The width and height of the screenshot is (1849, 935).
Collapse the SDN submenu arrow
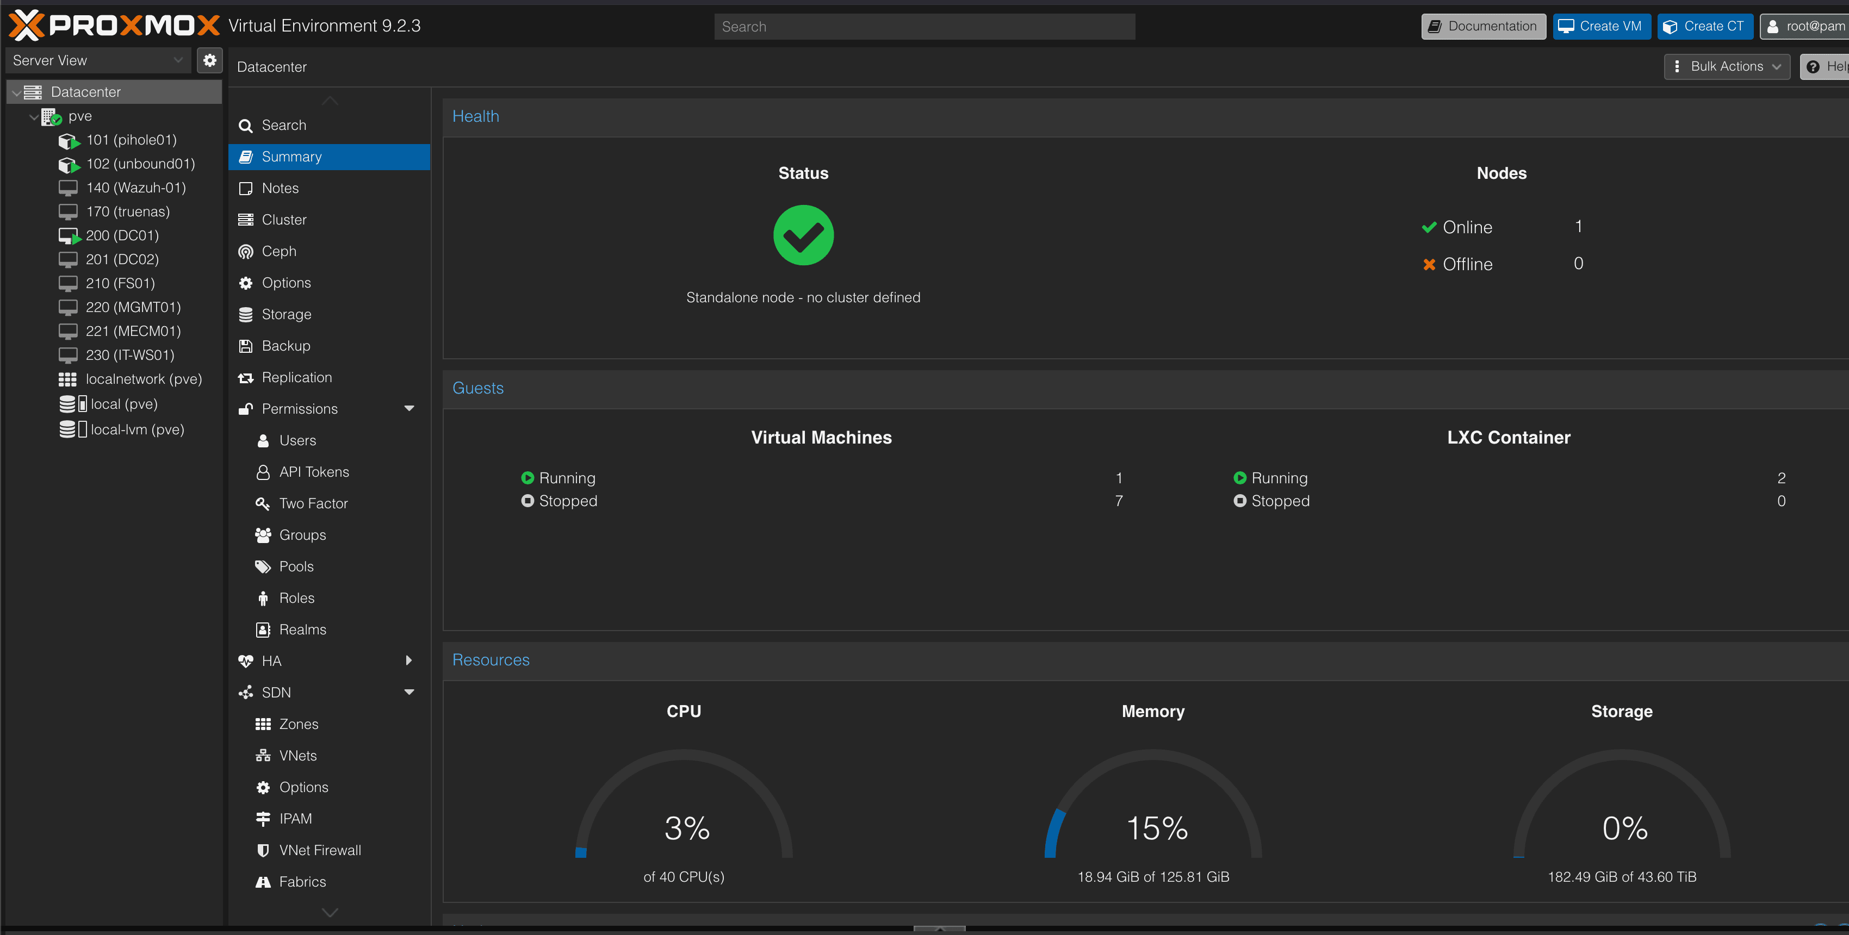pyautogui.click(x=409, y=693)
